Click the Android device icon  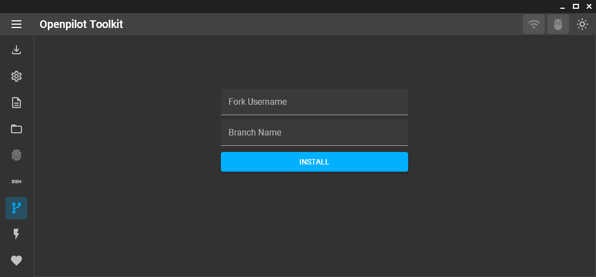coord(558,24)
